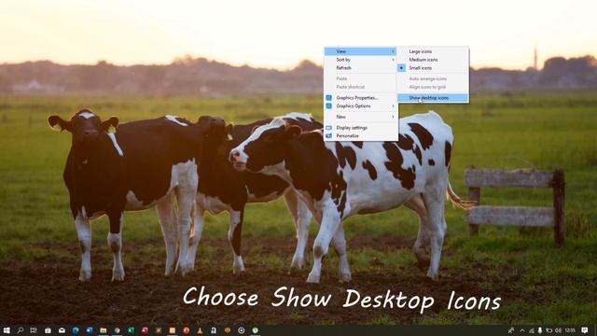597x336 pixels.
Task: Open Display settings entry
Action: (x=360, y=128)
